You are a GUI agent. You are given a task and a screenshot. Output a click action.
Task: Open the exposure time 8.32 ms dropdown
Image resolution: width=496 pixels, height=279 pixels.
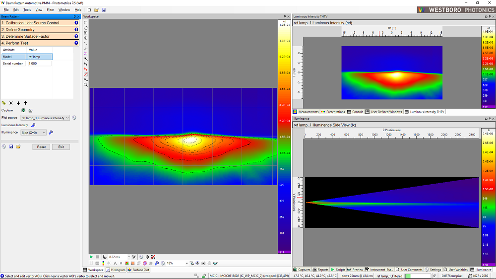click(129, 257)
